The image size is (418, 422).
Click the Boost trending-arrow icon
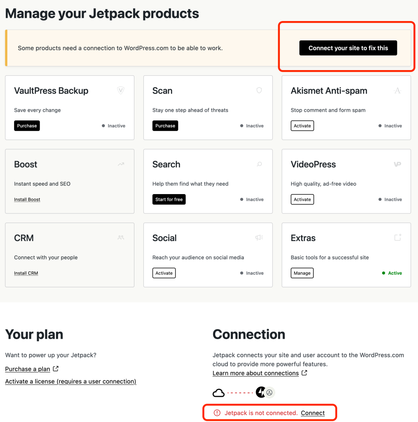pos(121,164)
